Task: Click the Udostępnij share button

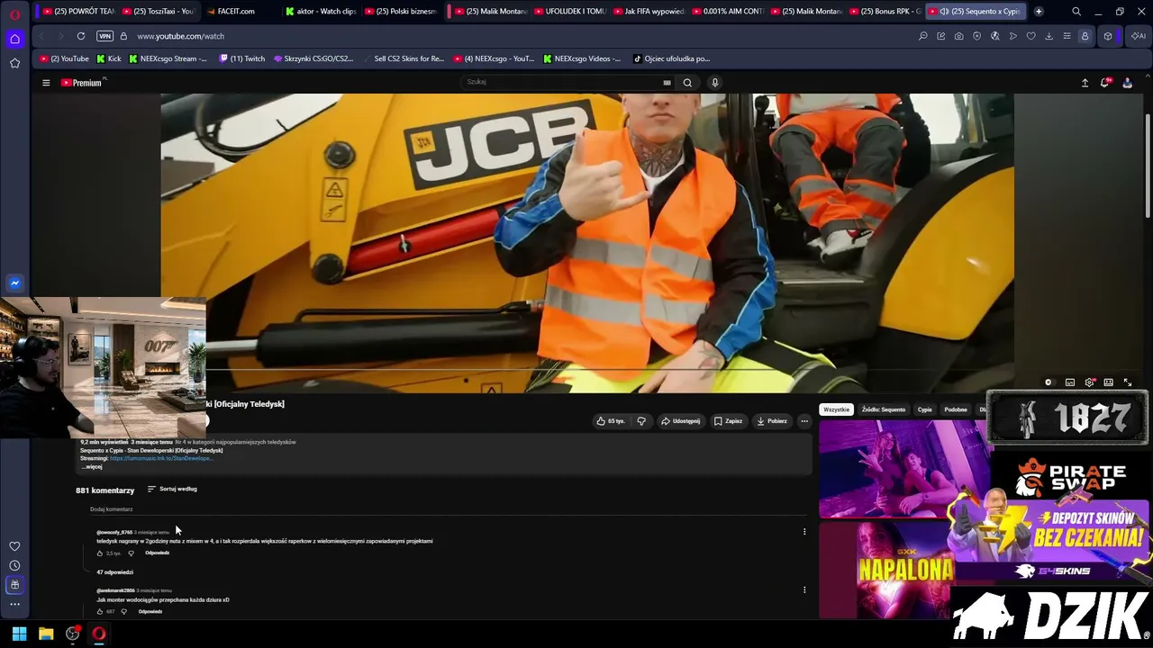Action: [x=680, y=421]
